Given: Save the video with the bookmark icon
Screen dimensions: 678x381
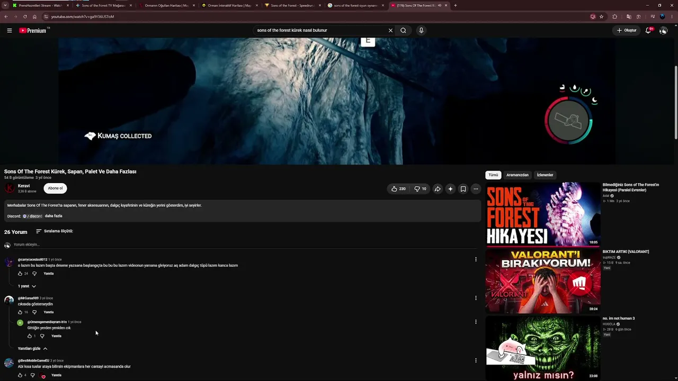Looking at the screenshot, I should tap(463, 188).
